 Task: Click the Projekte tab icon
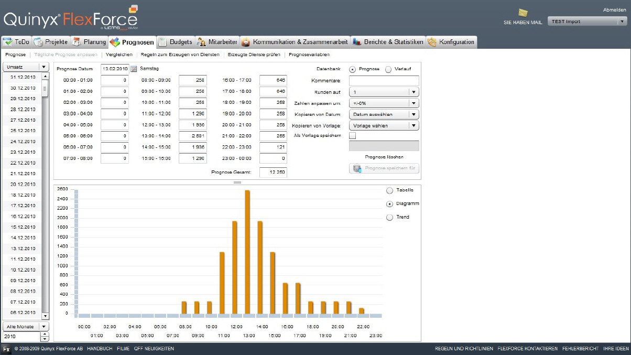[38, 42]
